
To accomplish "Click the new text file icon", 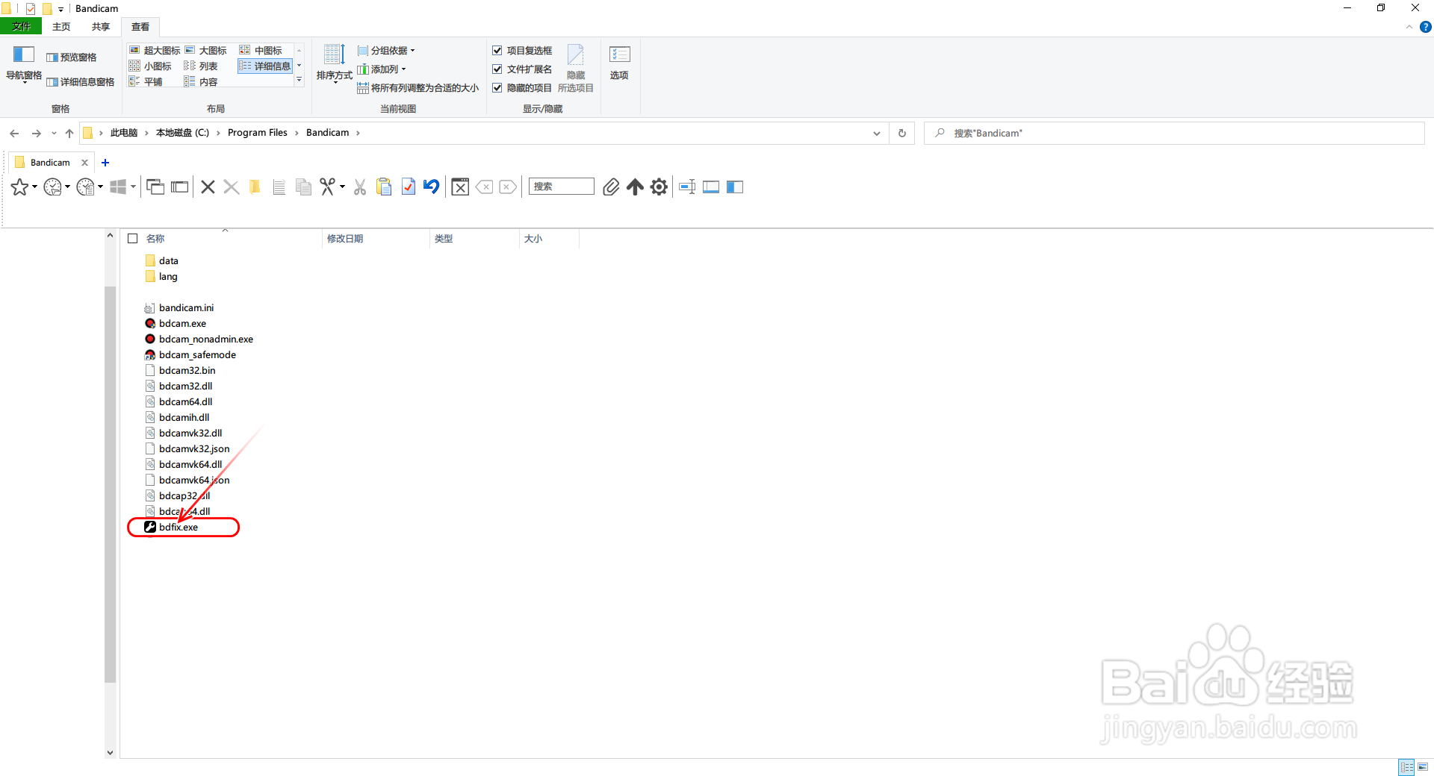I will [x=279, y=187].
